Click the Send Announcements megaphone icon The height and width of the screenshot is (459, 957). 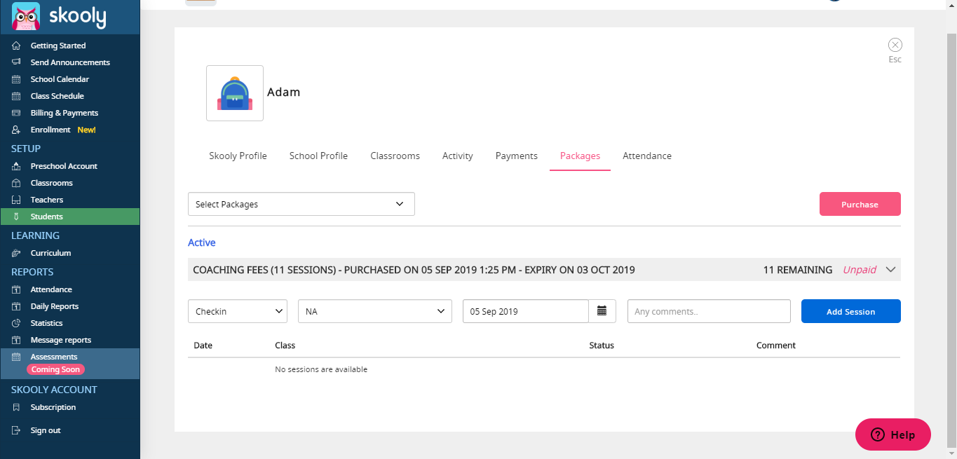click(16, 62)
